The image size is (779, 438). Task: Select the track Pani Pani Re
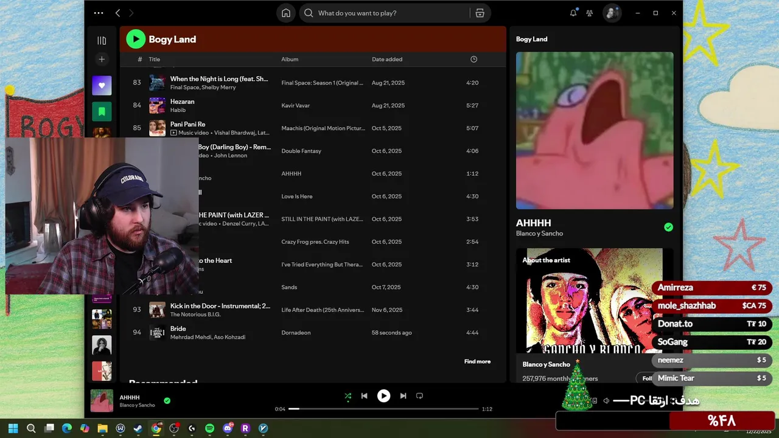[x=312, y=128]
